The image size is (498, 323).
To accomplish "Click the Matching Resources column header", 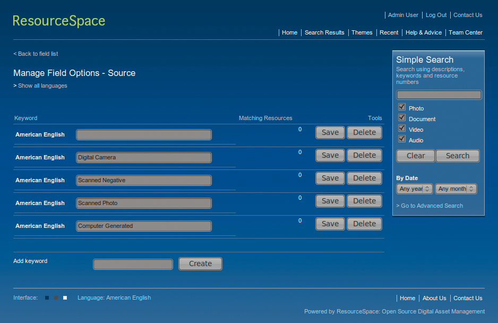I will click(x=265, y=118).
